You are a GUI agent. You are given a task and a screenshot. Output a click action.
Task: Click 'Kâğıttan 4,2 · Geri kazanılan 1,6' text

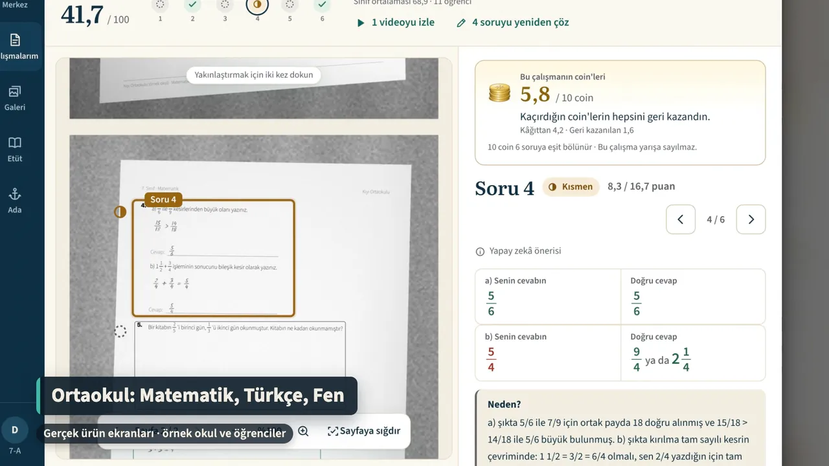point(577,130)
